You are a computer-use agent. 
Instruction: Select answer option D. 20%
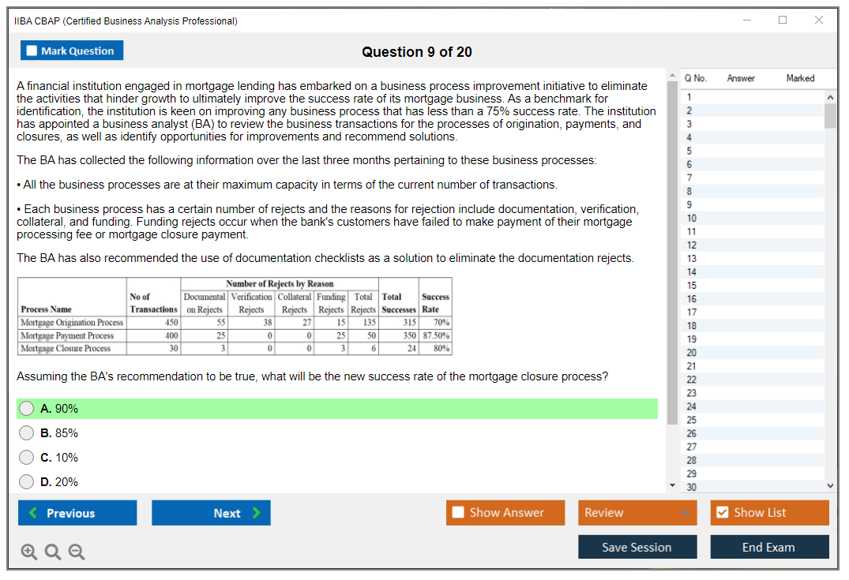pyautogui.click(x=27, y=482)
